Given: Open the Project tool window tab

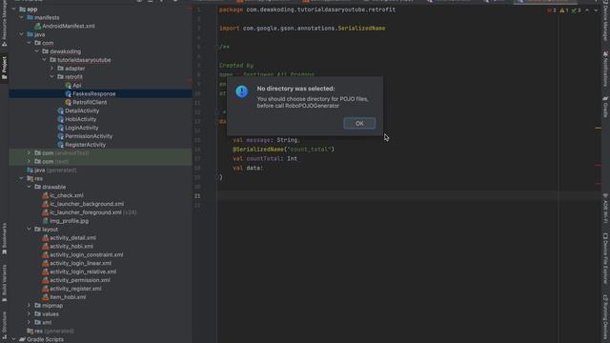Looking at the screenshot, I should click(x=4, y=68).
